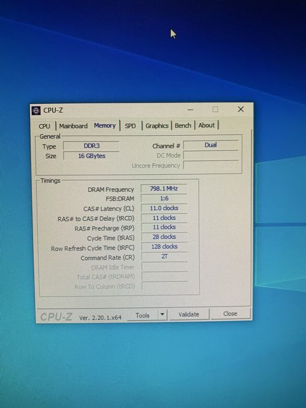This screenshot has height=408, width=306.
Task: Show the About tab
Action: (x=206, y=125)
